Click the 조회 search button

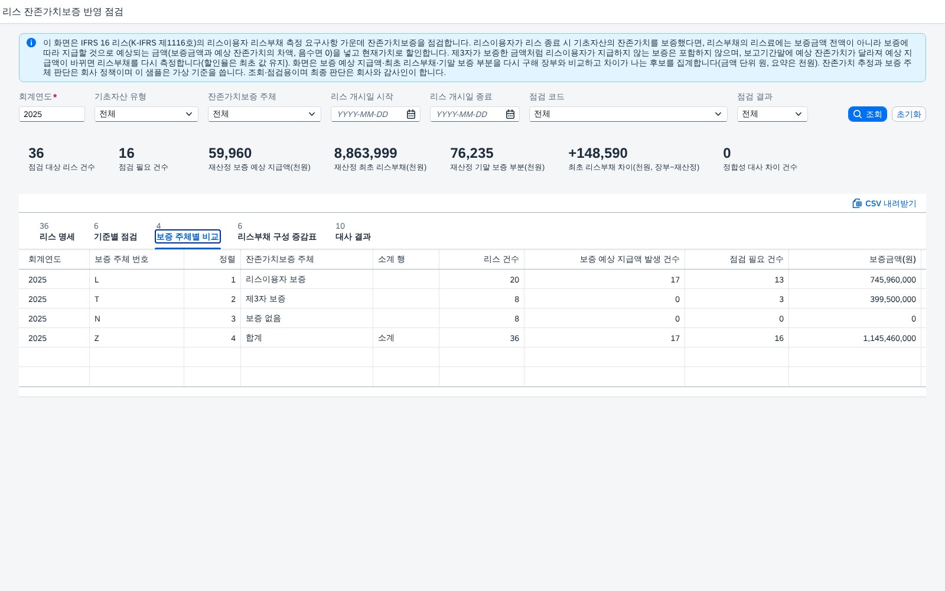tap(868, 114)
